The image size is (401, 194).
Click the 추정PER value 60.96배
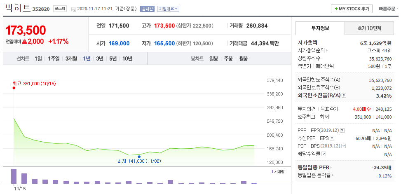click(363, 138)
